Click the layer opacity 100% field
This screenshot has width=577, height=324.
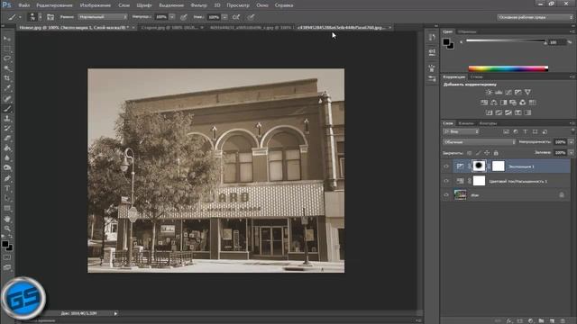point(560,142)
